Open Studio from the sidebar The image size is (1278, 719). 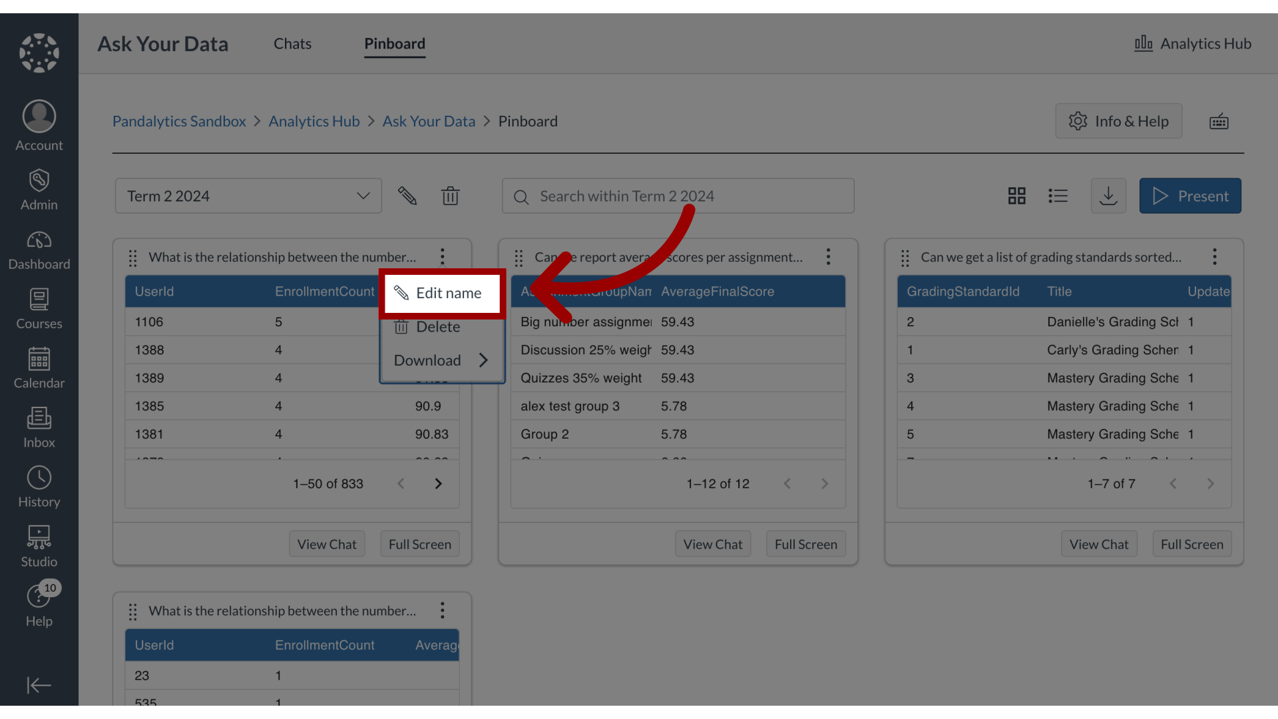coord(39,547)
